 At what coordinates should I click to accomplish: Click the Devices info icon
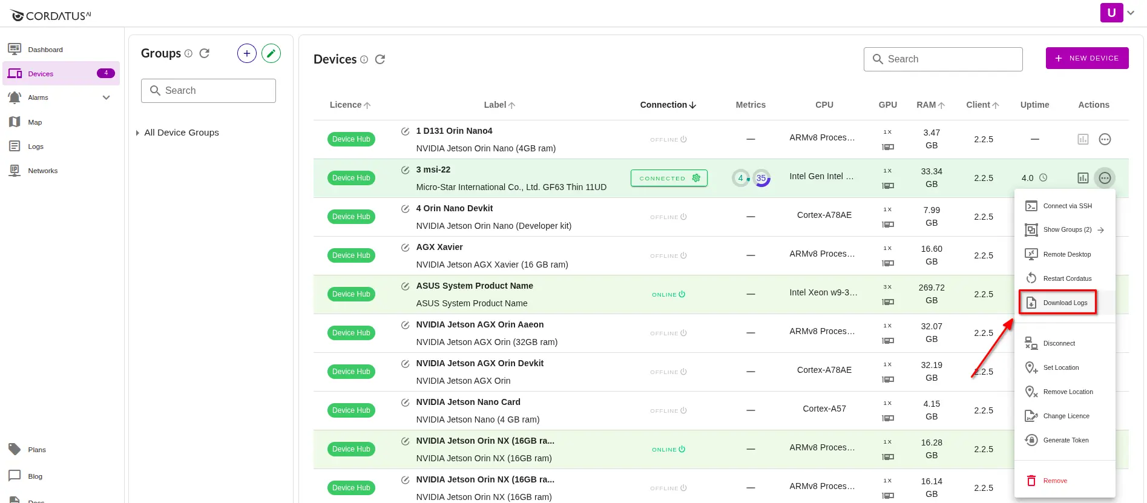(364, 59)
